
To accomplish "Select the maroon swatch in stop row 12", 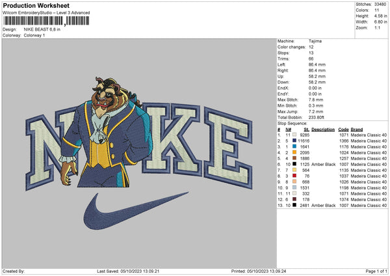I will 294,199.
